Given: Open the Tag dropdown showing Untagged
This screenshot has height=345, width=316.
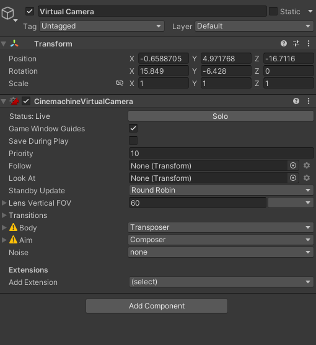Looking at the screenshot, I should (x=102, y=26).
